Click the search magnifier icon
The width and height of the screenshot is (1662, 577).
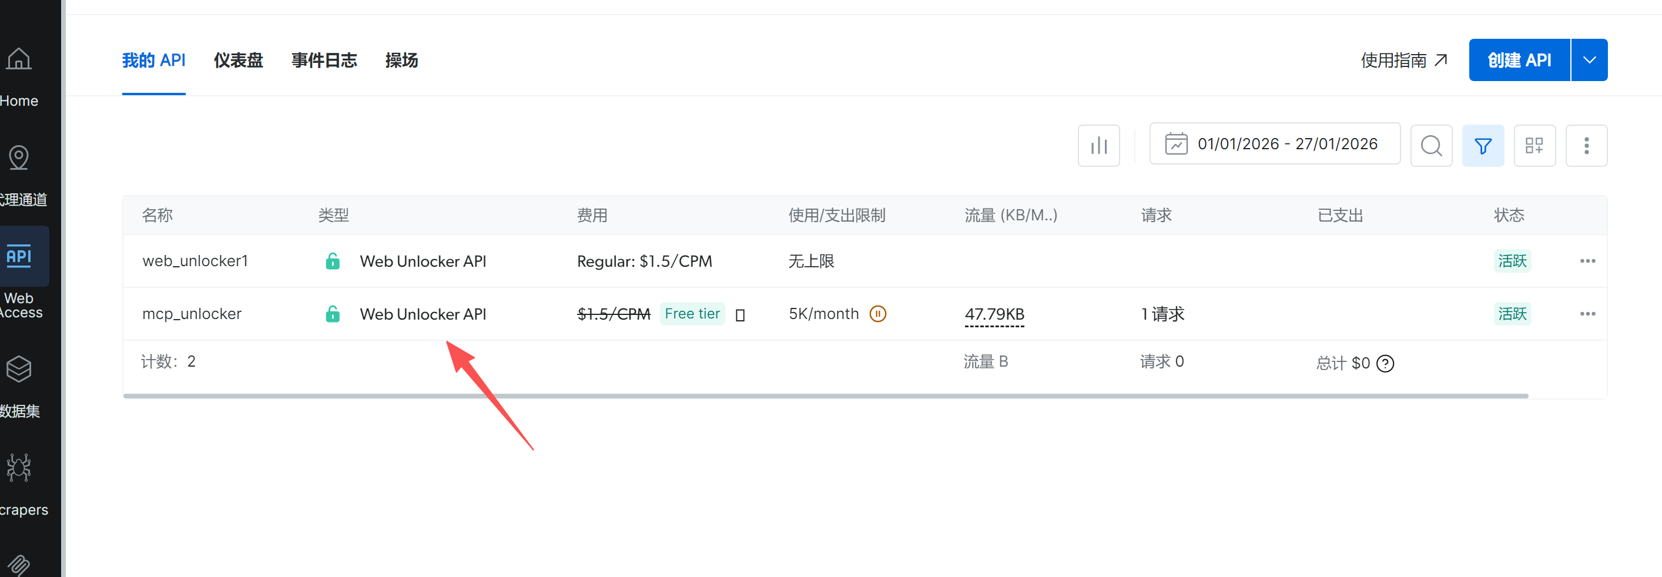point(1431,146)
